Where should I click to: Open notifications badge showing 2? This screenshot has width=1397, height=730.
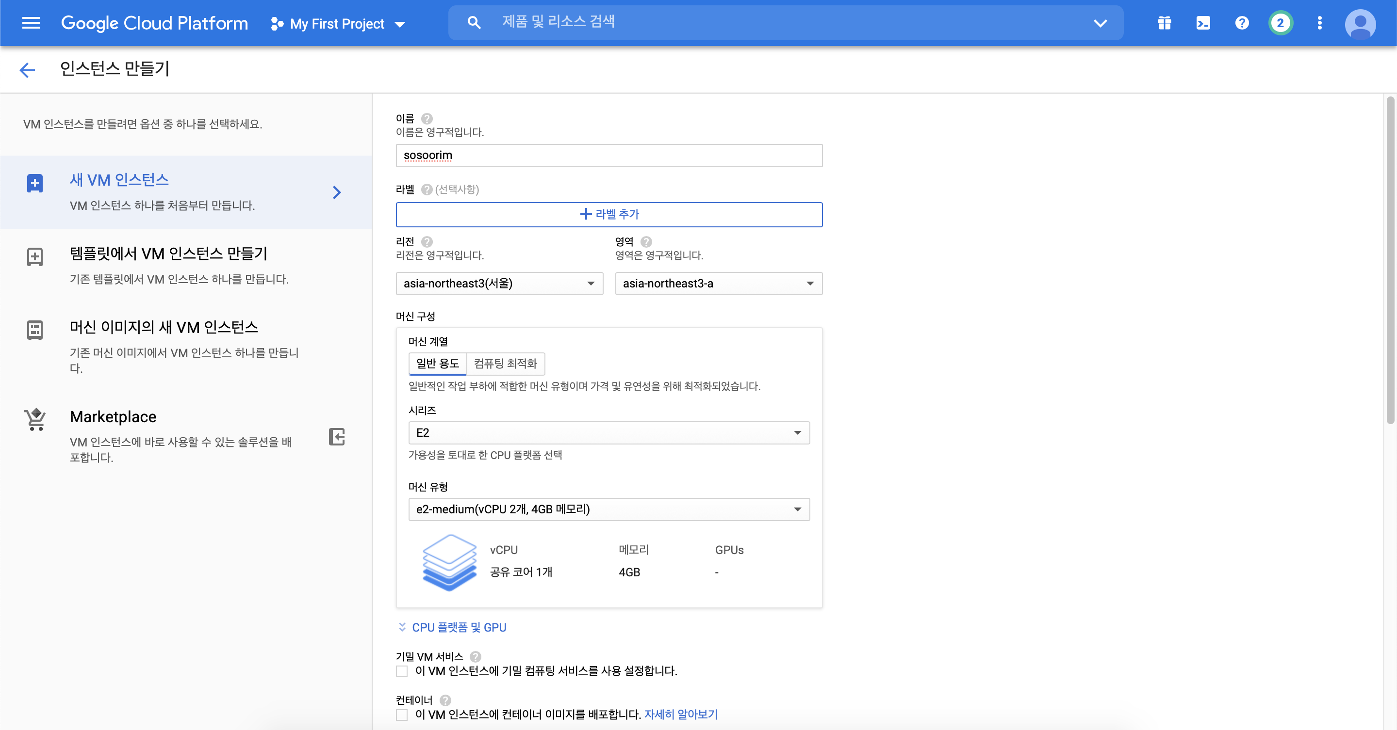pos(1281,23)
